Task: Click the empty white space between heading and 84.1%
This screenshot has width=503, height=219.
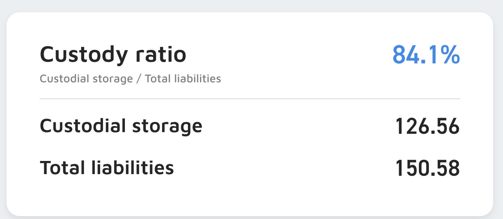Action: [x=289, y=54]
